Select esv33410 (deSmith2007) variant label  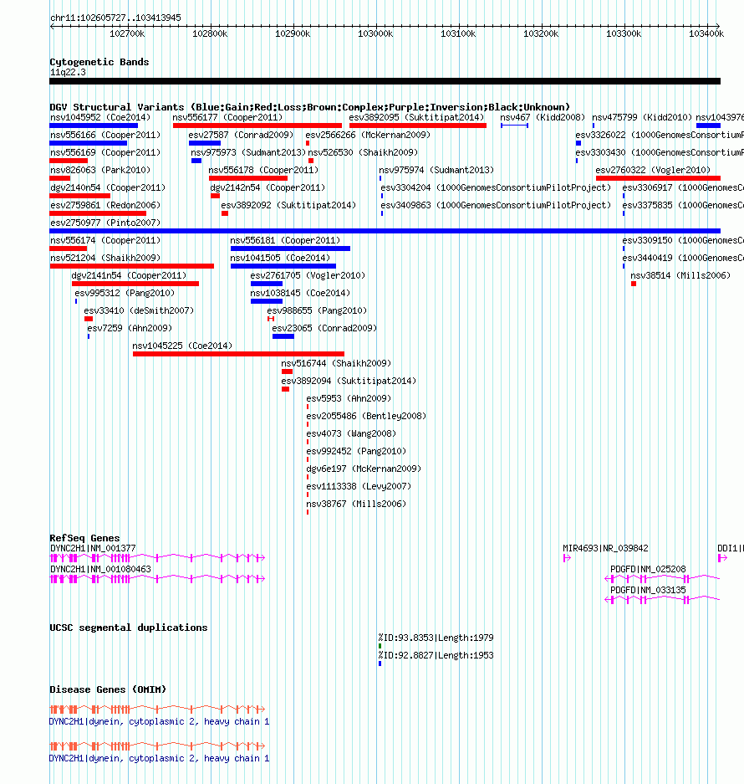click(139, 310)
